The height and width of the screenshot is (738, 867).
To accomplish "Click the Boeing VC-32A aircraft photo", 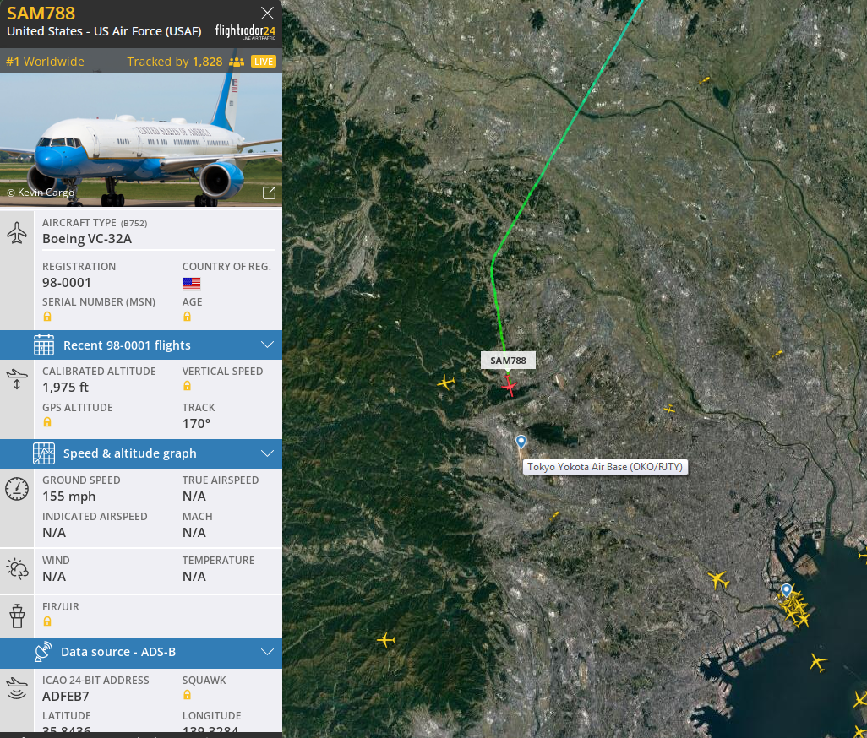I will pos(141,140).
